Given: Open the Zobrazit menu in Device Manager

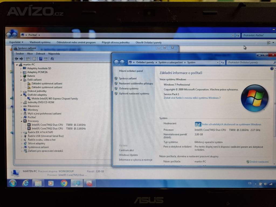Looking at the screenshot, I should (x=40, y=54).
